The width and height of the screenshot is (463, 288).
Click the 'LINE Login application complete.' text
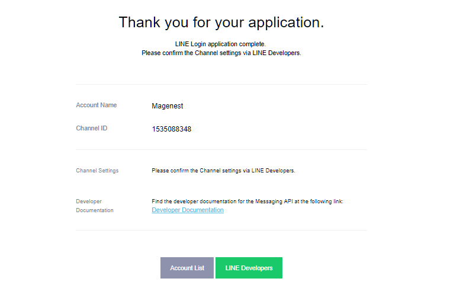[221, 44]
